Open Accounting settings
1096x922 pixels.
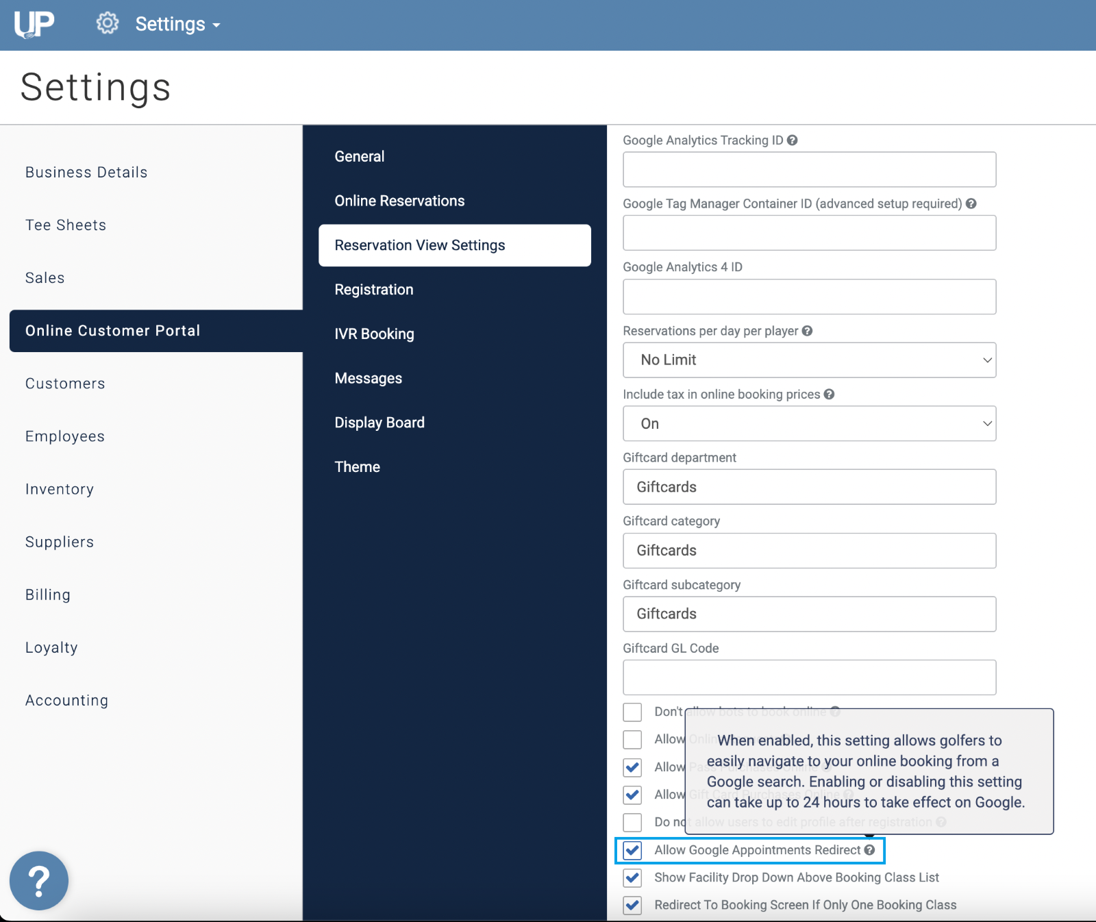coord(66,700)
